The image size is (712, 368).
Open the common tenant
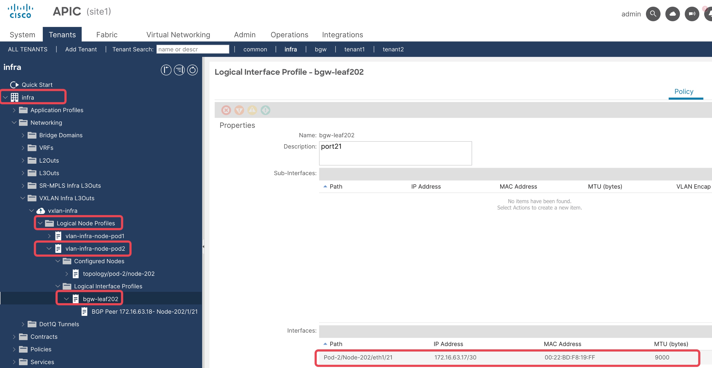click(255, 49)
